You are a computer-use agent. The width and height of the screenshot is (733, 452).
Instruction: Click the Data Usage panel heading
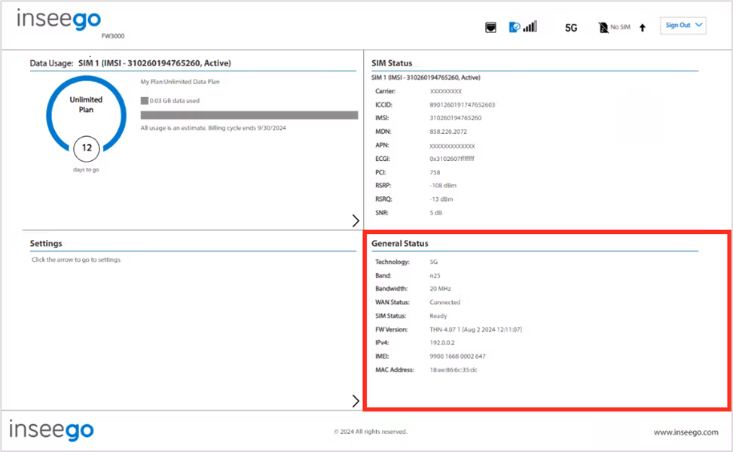[130, 63]
